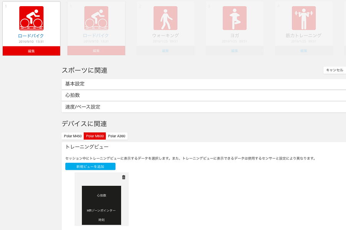The image size is (346, 230).
Task: Expand the 基本設定 section
Action: click(x=204, y=84)
